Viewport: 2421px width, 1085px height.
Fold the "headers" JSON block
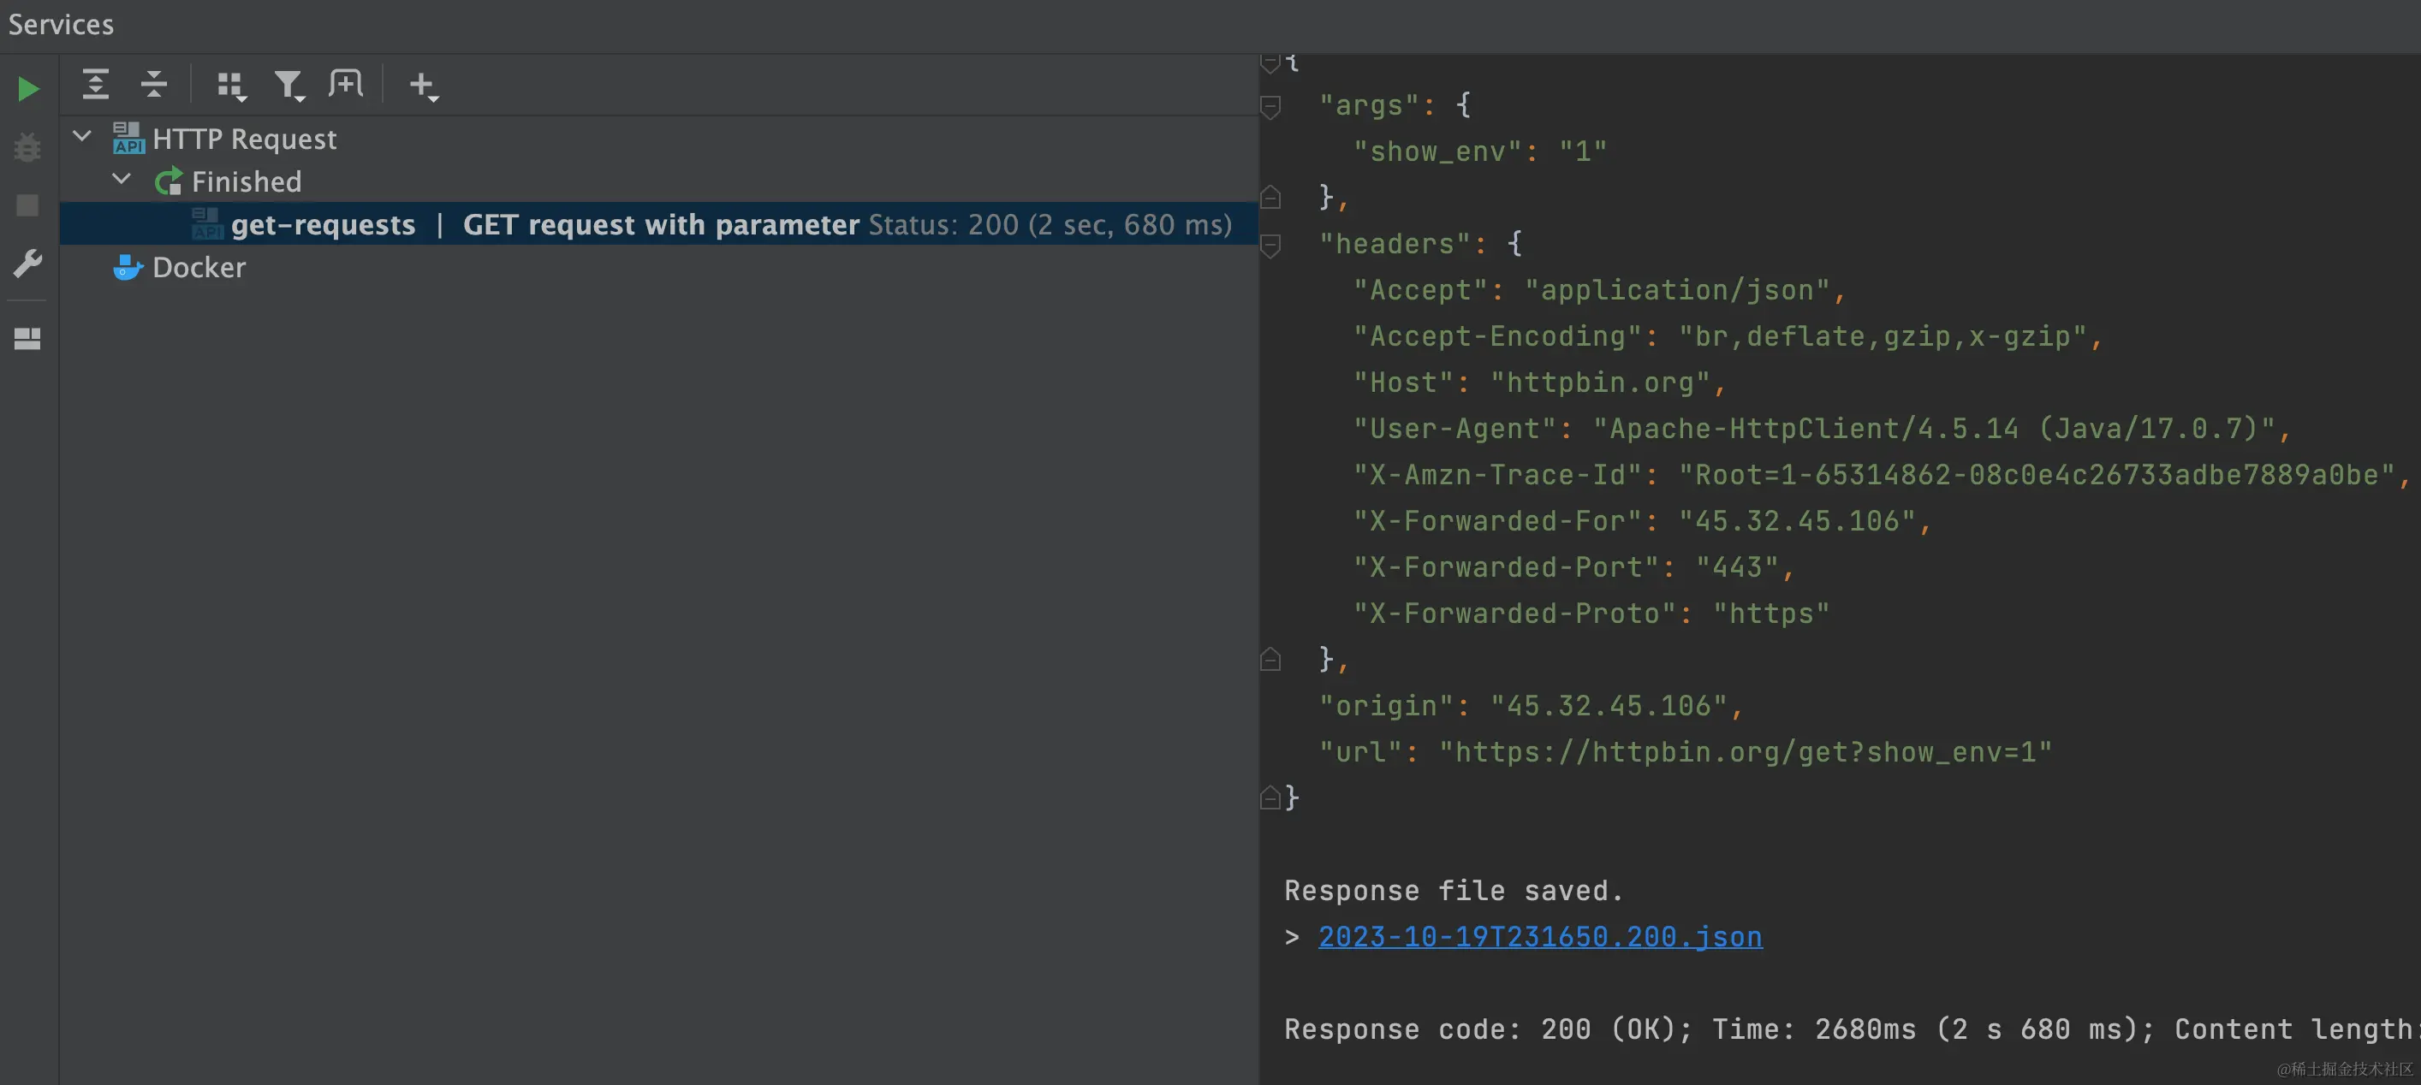click(x=1270, y=246)
